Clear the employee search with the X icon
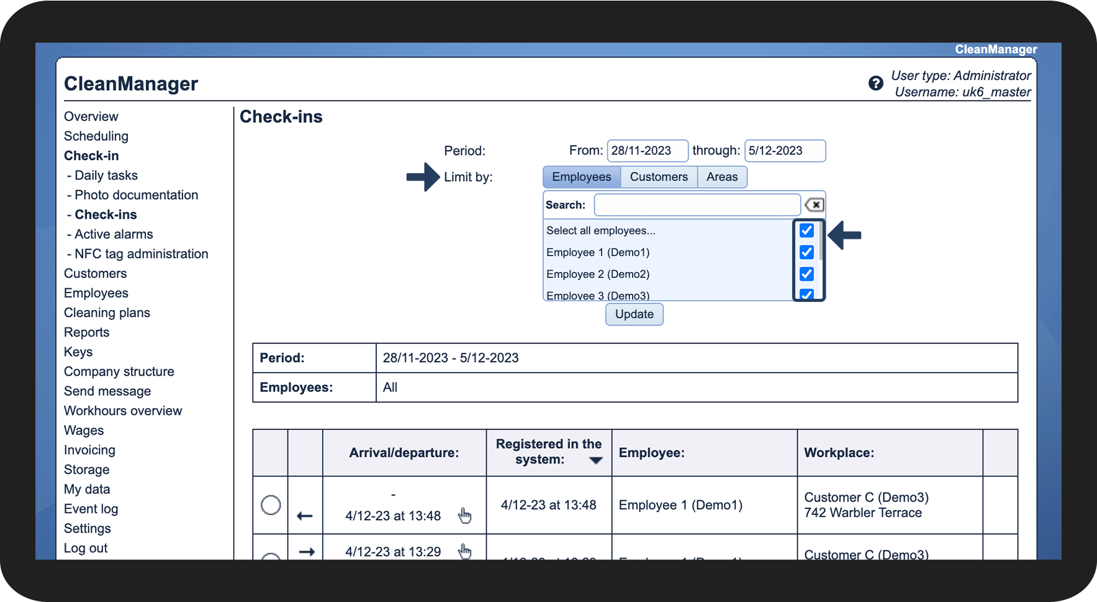This screenshot has height=602, width=1097. [x=814, y=205]
